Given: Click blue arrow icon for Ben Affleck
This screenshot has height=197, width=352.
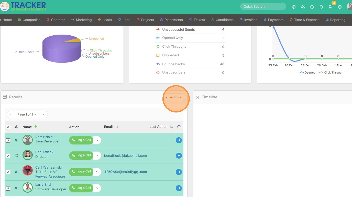Looking at the screenshot, I should 179,155.
